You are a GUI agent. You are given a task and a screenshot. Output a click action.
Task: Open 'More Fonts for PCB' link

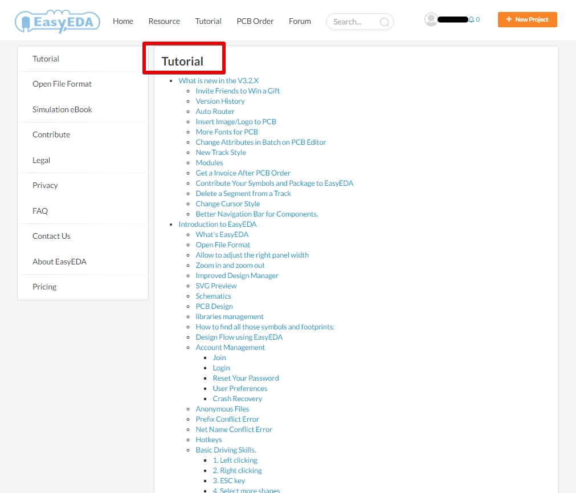tap(227, 132)
